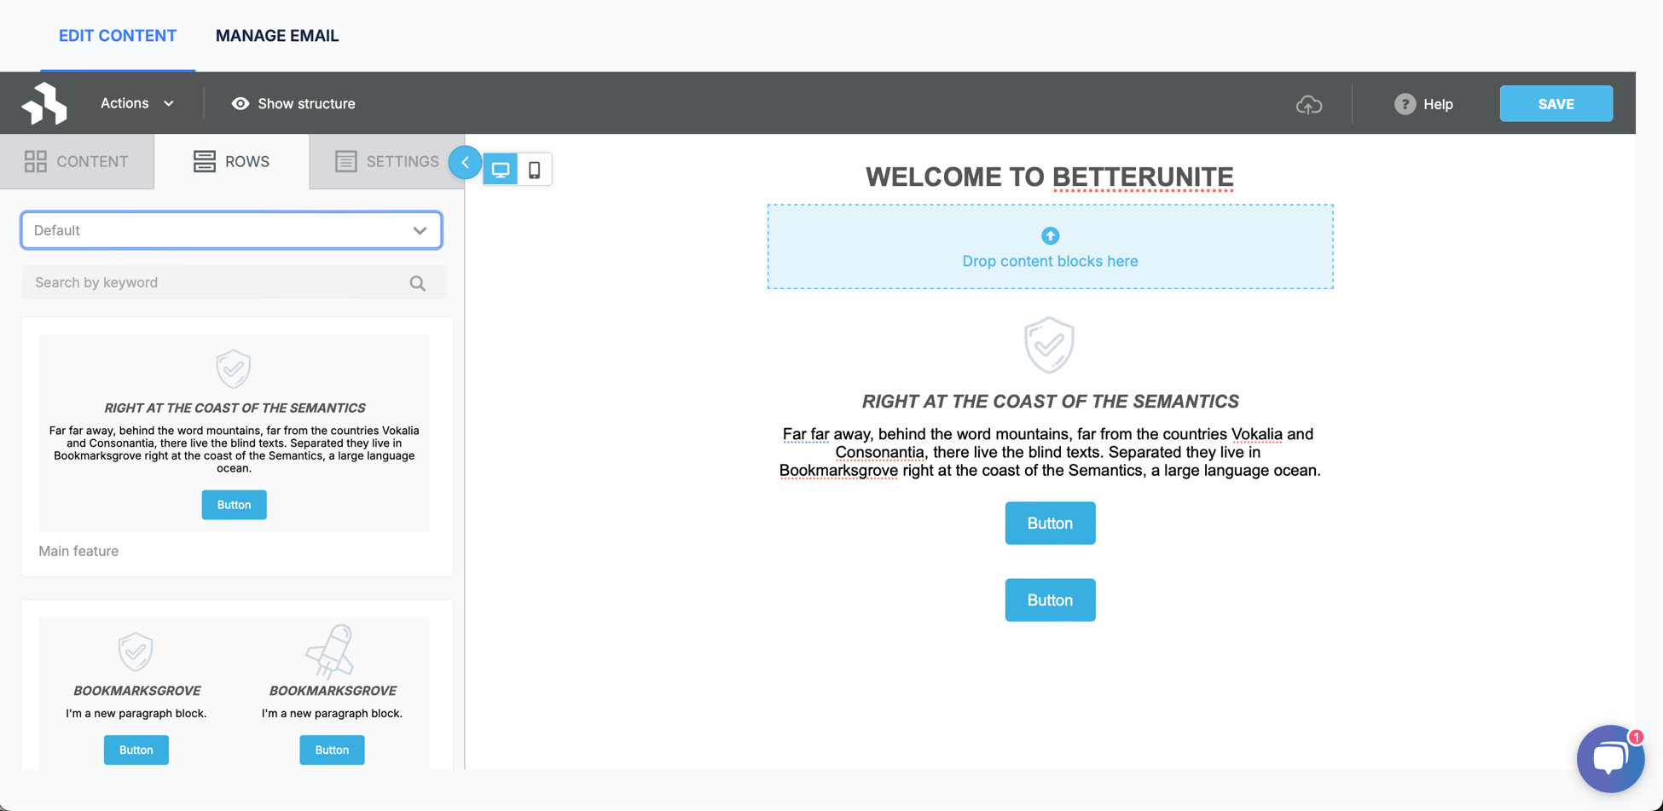Collapse the sidebar with the blue arrow
Viewport: 1663px width, 811px height.
point(465,162)
